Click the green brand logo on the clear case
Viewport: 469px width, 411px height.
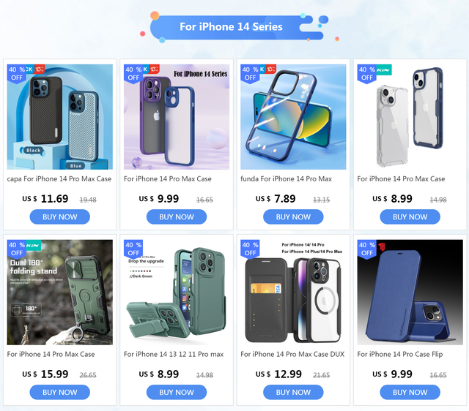tap(383, 70)
